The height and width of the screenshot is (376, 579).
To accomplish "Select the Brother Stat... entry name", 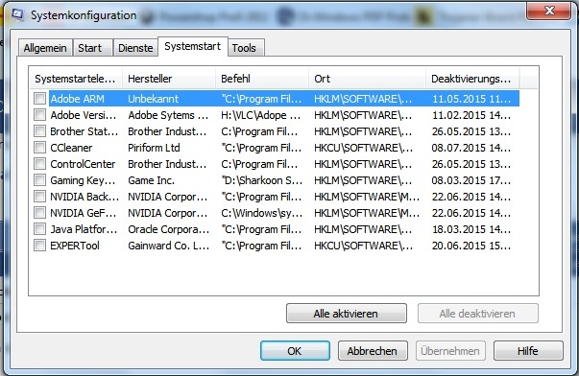I will [x=84, y=131].
